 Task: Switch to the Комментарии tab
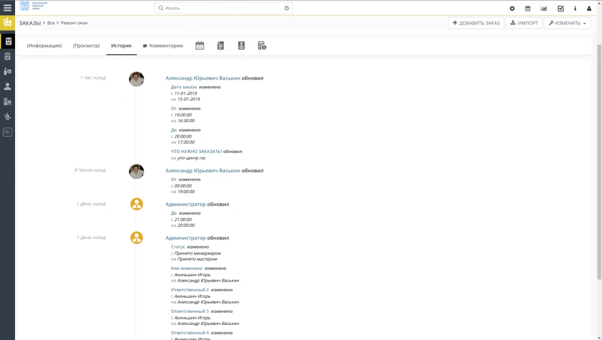pos(163,46)
